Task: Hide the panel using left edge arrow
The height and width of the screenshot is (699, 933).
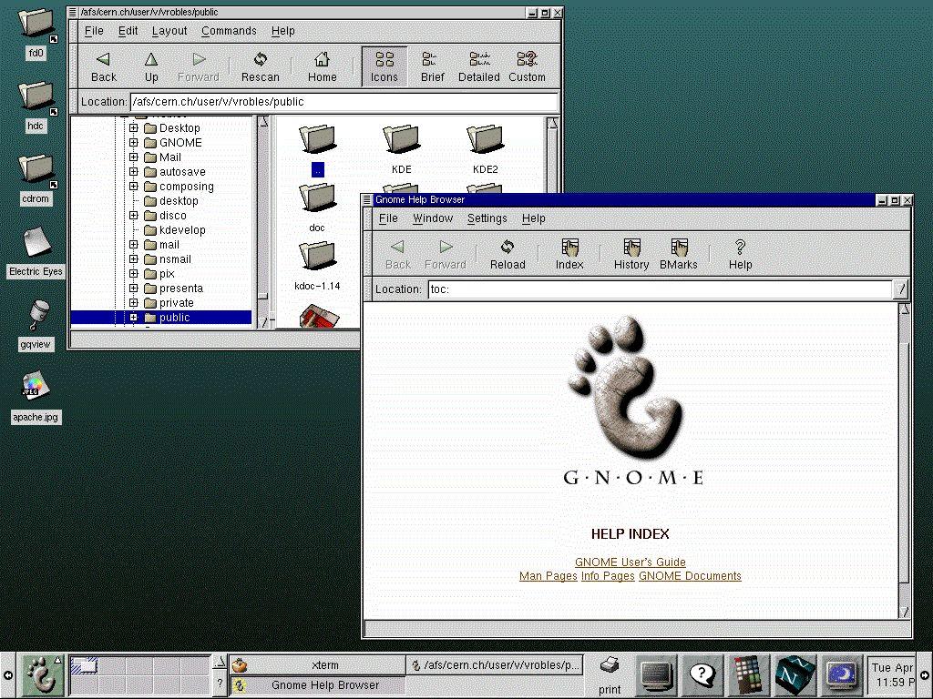Action: pos(7,675)
